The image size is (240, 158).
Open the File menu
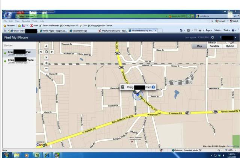pos(5,21)
